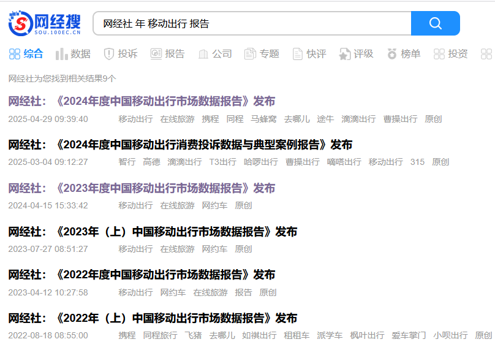495x350 pixels.
Task: Select the 公司 tab
Action: click(222, 54)
